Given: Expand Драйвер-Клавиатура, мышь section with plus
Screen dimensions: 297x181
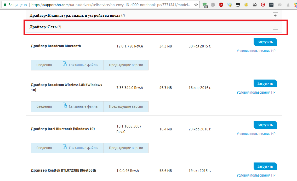Looking at the screenshot, I should point(275,15).
